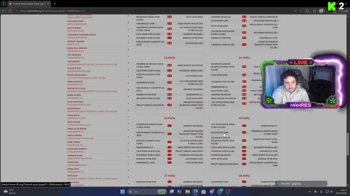Open WhatsApp from the taskbar

[x=220, y=192]
